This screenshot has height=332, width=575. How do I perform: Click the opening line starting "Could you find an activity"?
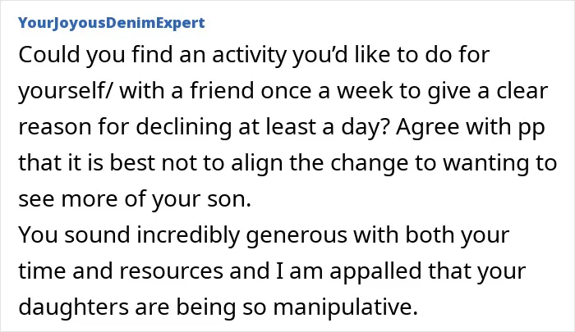(x=254, y=55)
